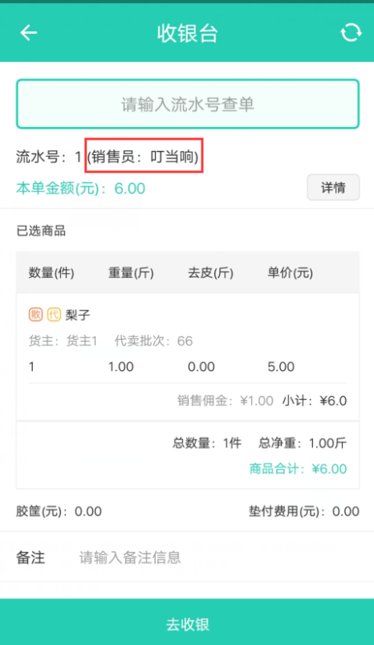This screenshot has height=645, width=374.
Task: Tap the yellow 代 tag icon
Action: click(54, 315)
